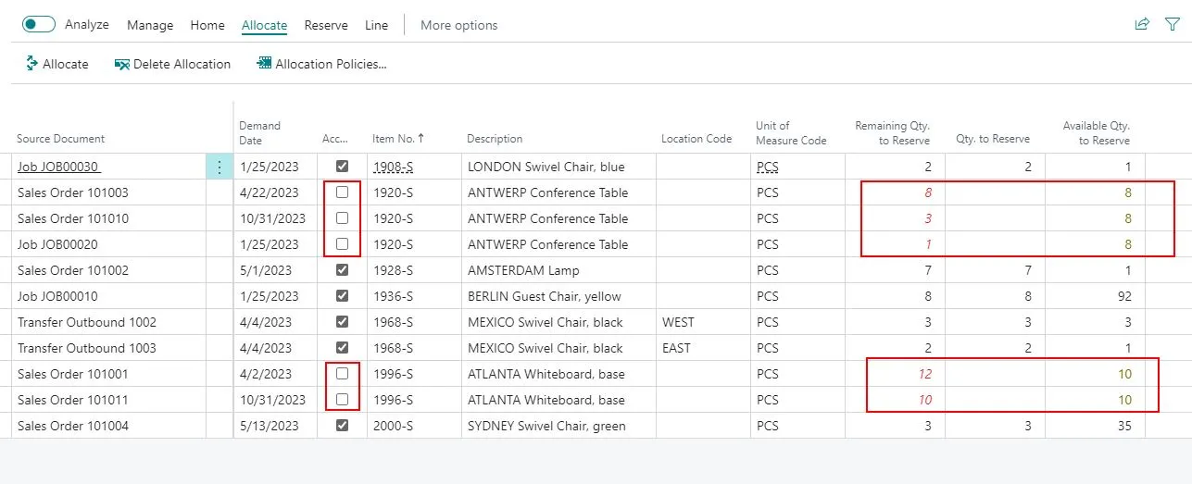Switch to the Home tab

(x=207, y=25)
